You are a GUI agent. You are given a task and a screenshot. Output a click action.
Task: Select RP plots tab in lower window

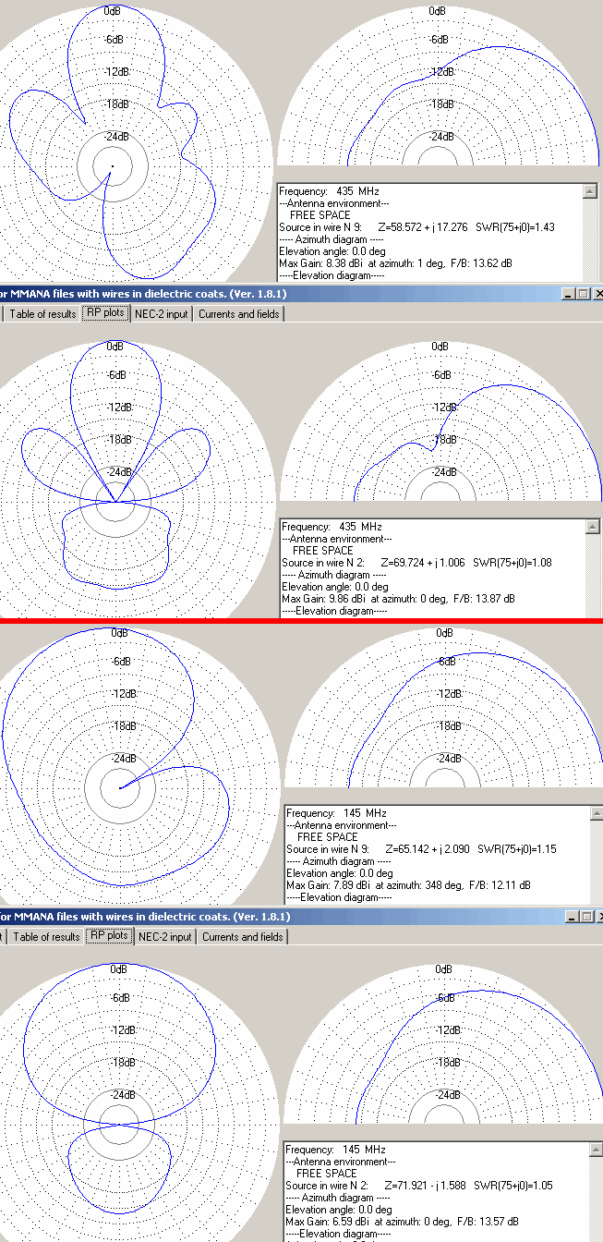coord(108,936)
